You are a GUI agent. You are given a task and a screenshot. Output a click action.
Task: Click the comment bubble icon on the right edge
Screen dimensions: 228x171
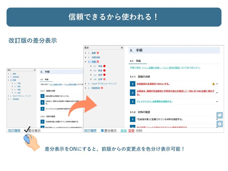point(220,115)
